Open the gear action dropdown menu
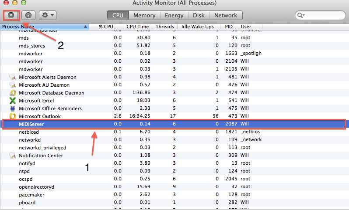This screenshot has height=210, width=349. tap(47, 15)
